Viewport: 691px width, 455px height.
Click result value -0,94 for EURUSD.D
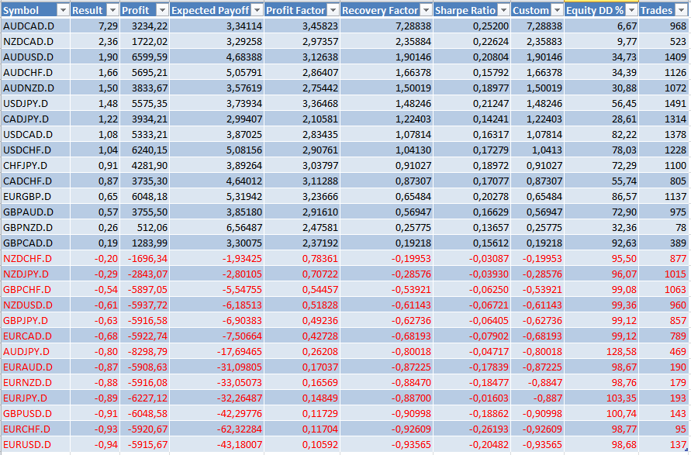coord(106,444)
